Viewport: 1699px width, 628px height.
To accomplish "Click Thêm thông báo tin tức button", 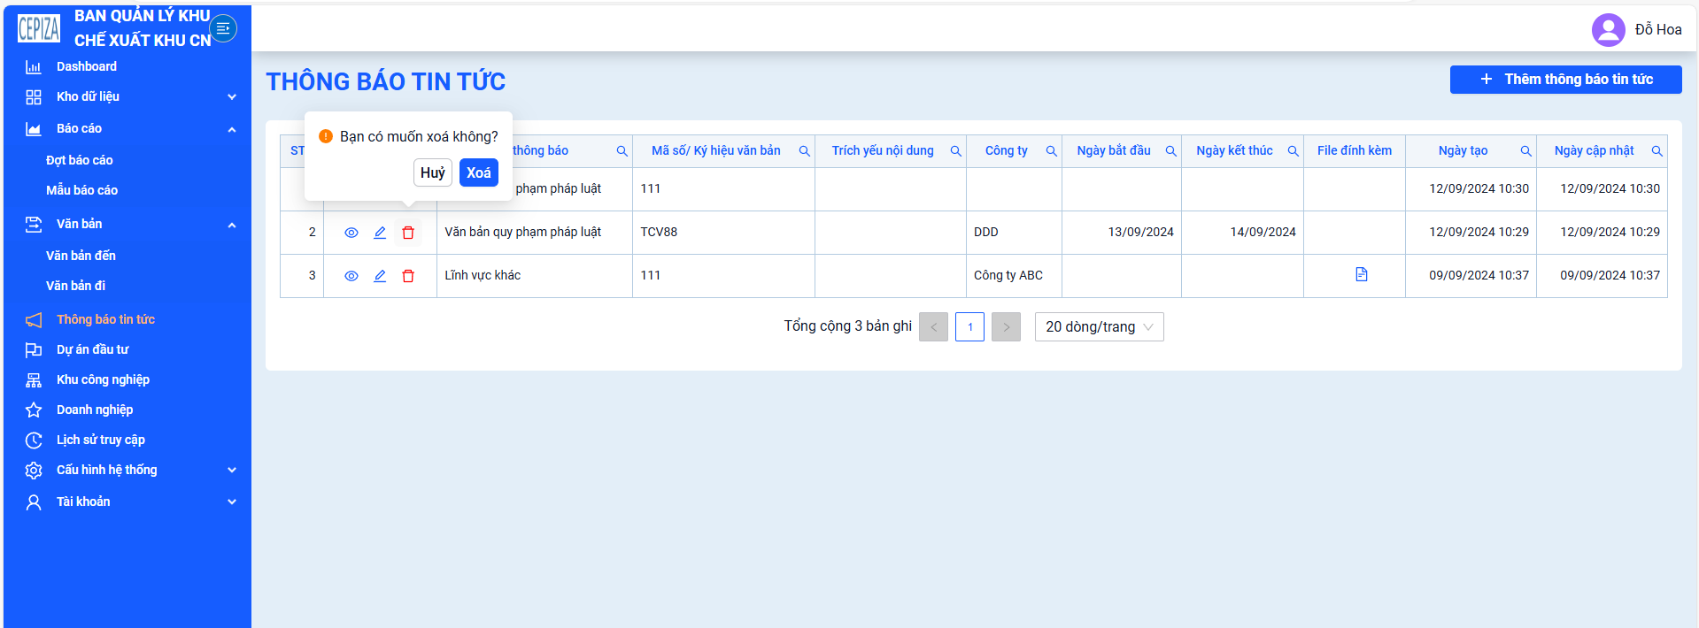I will [x=1565, y=80].
